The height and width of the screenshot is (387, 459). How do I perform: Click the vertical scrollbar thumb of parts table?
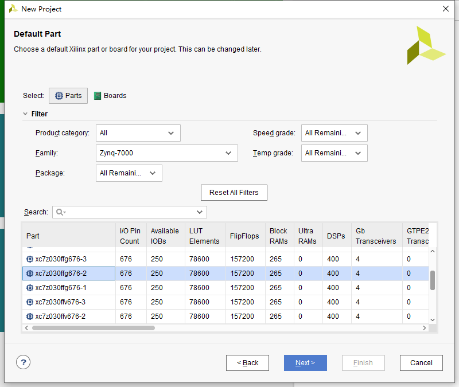[x=433, y=280]
